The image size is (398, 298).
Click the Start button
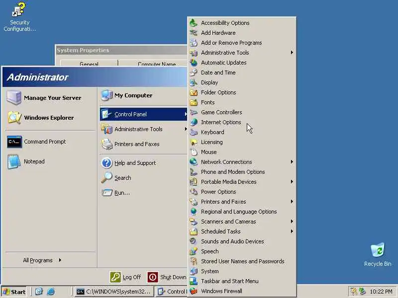[x=14, y=292]
